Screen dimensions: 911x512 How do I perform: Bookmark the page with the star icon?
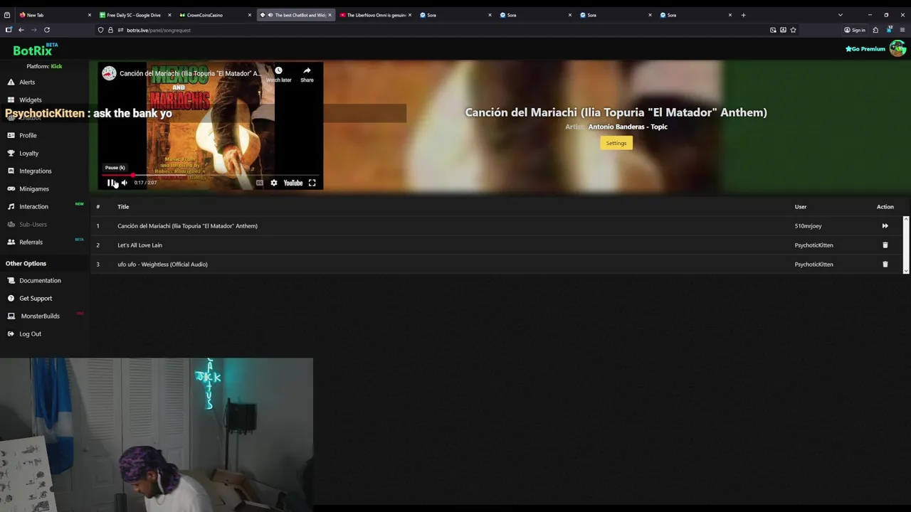coord(793,30)
